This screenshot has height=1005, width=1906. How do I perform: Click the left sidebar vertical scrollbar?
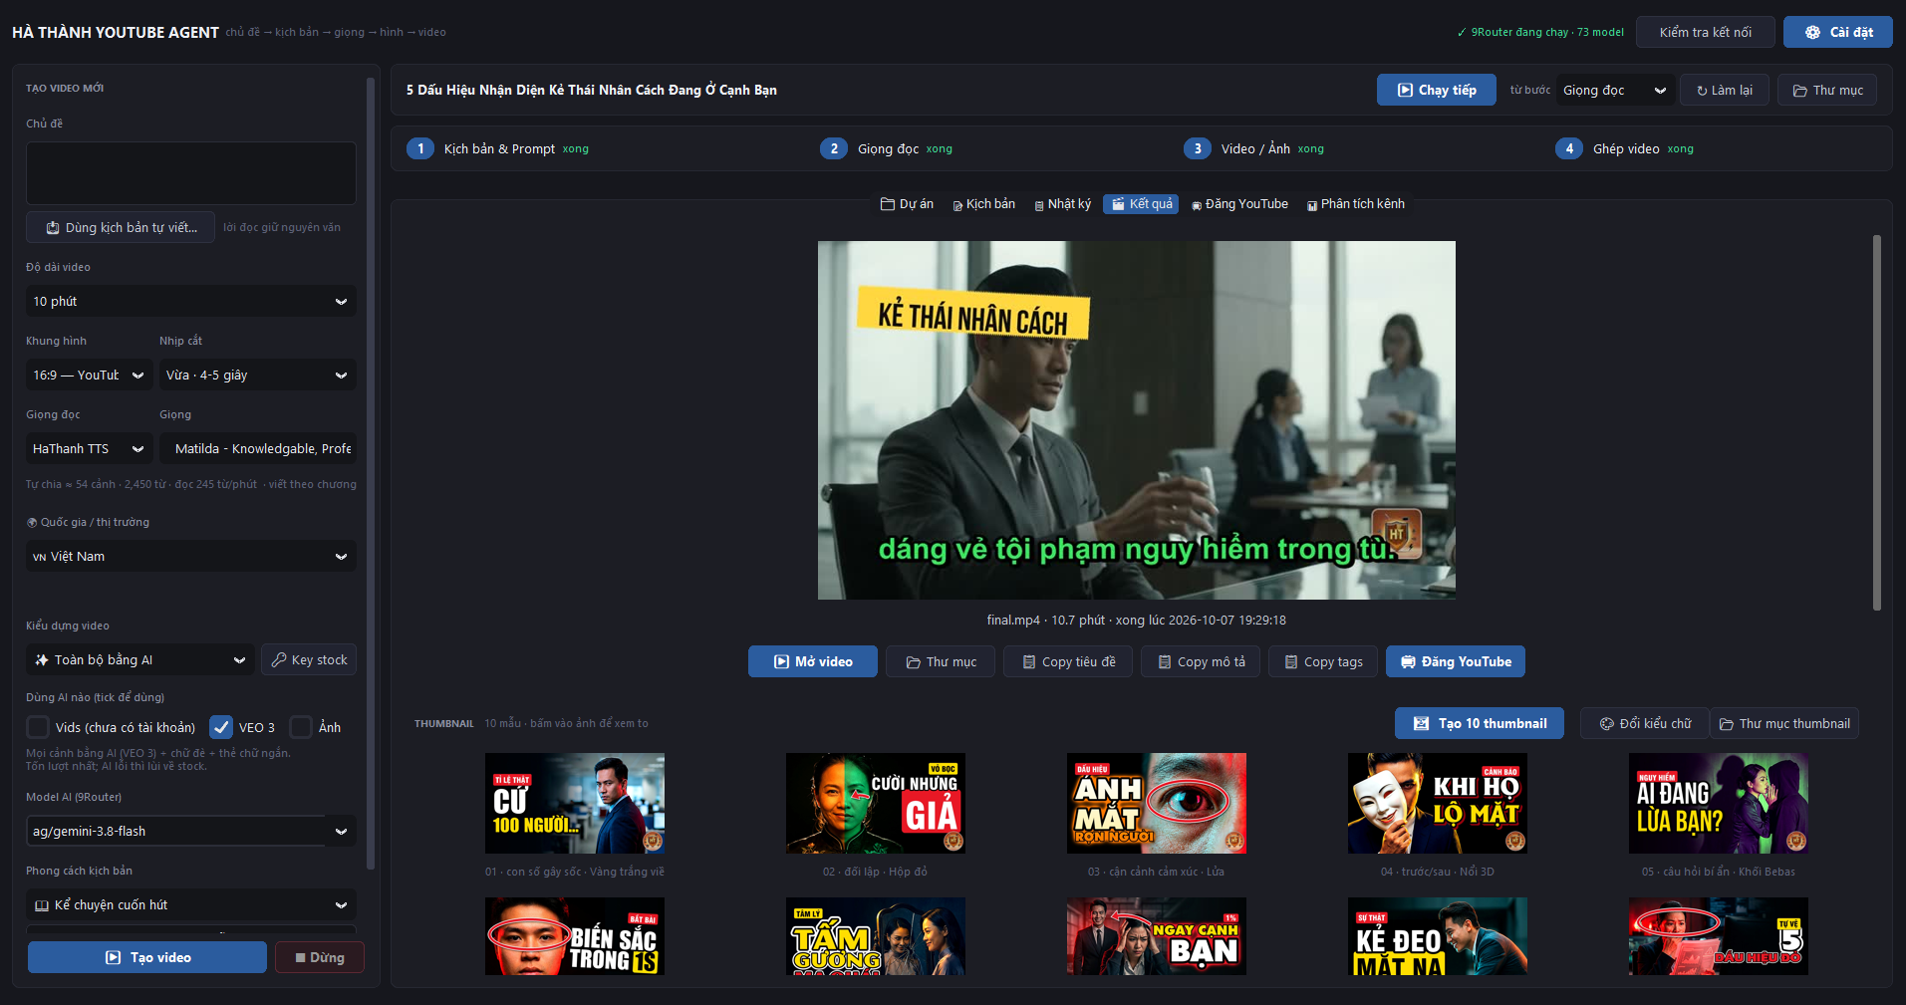(x=371, y=474)
